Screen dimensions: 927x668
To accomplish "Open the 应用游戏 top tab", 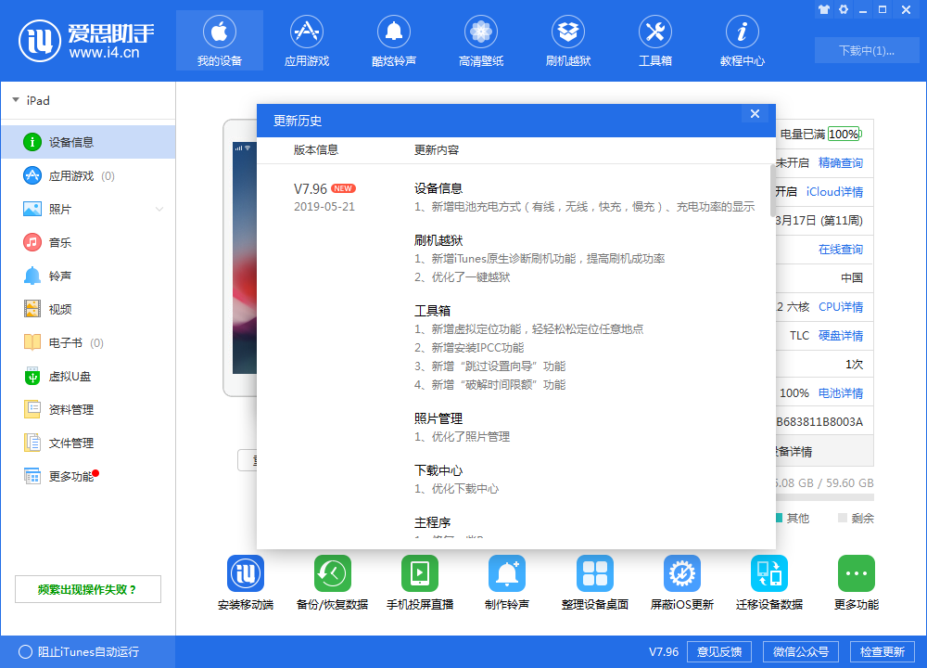I will pos(306,41).
